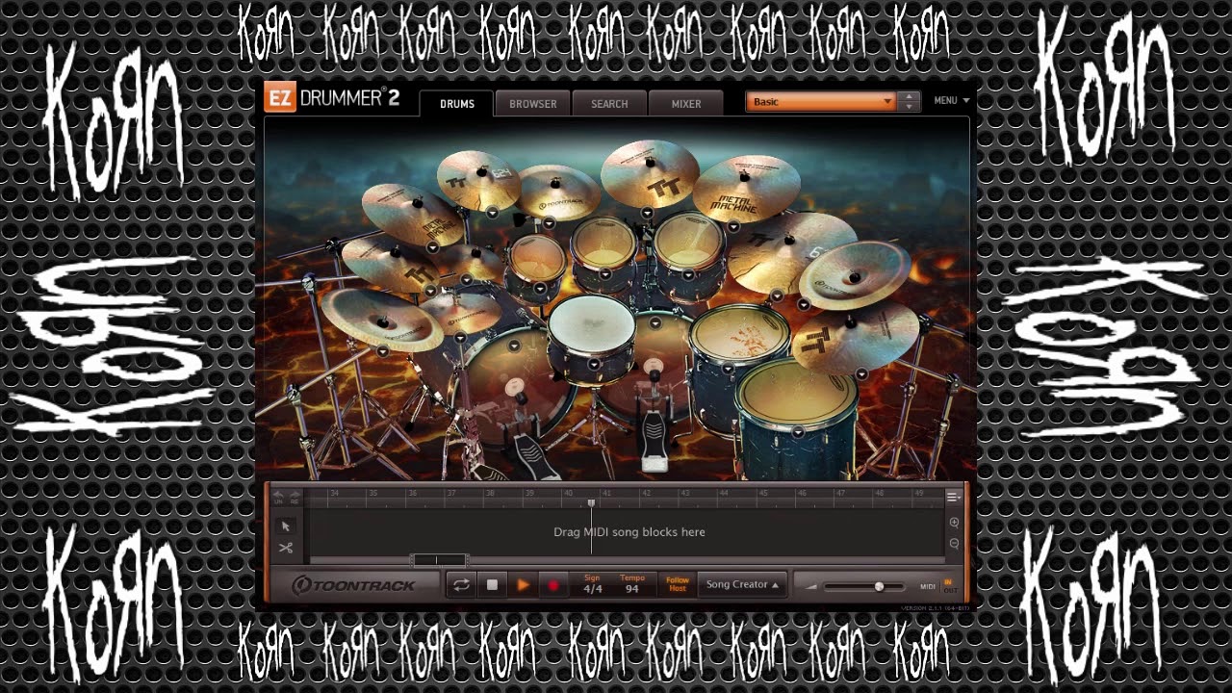Strike the right Metal Machine cymbal

tap(746, 188)
